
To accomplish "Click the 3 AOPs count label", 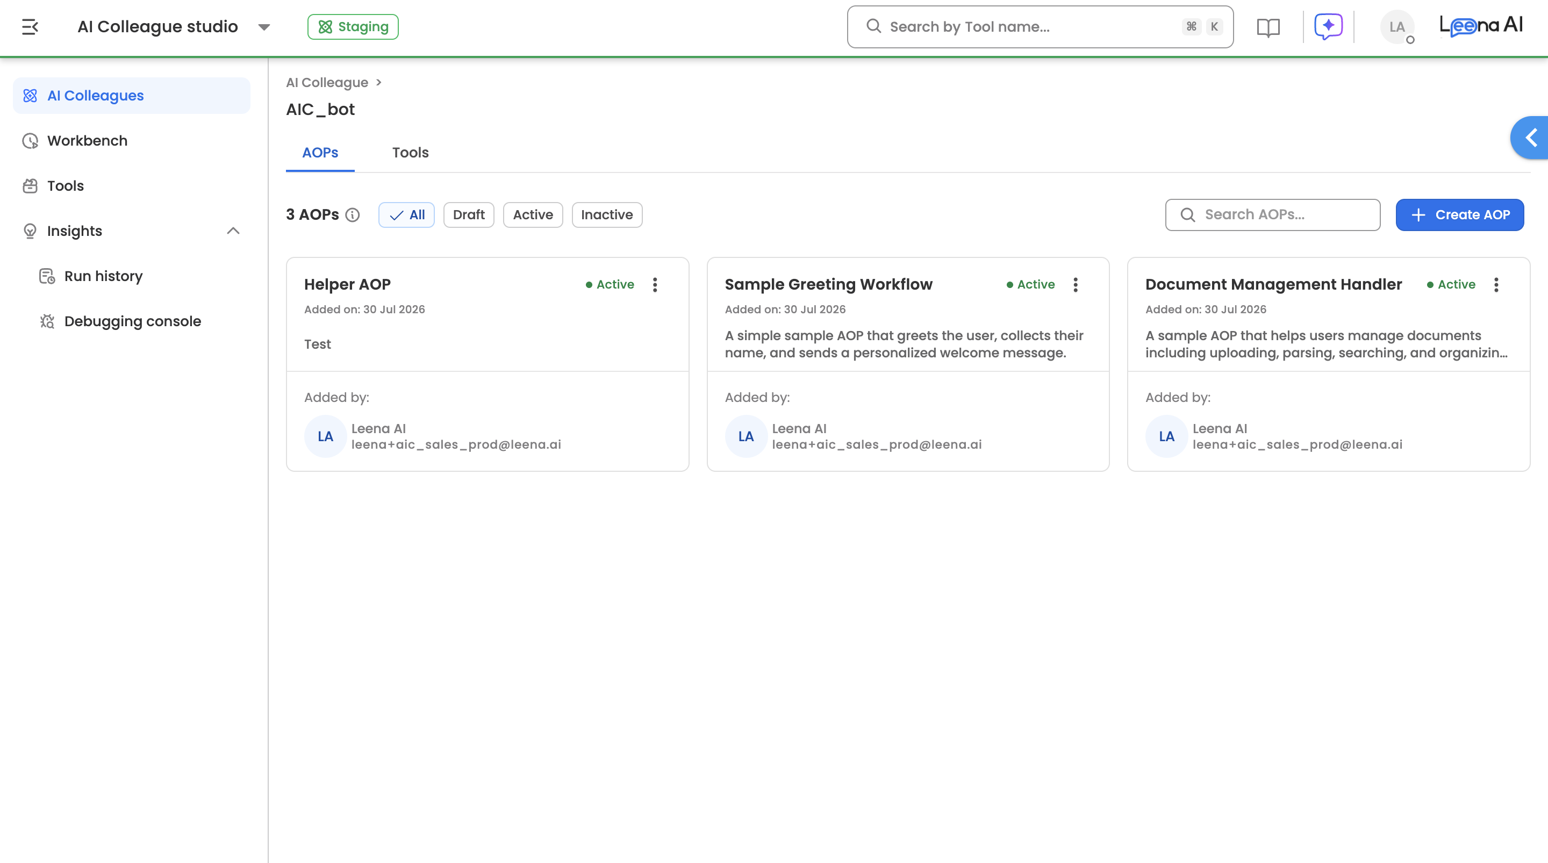I will pos(312,214).
